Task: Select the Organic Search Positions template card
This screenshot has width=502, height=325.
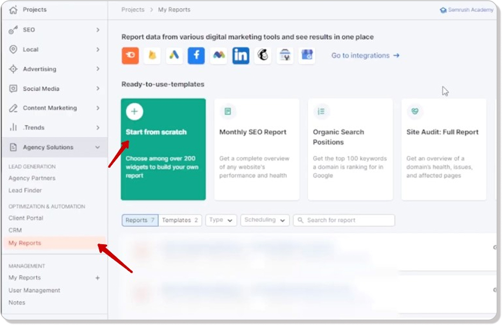Action: (350, 149)
